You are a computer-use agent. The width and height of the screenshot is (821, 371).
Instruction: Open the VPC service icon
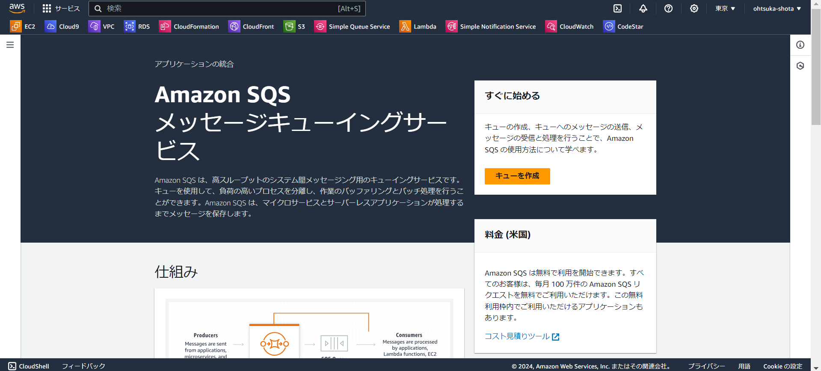(94, 27)
